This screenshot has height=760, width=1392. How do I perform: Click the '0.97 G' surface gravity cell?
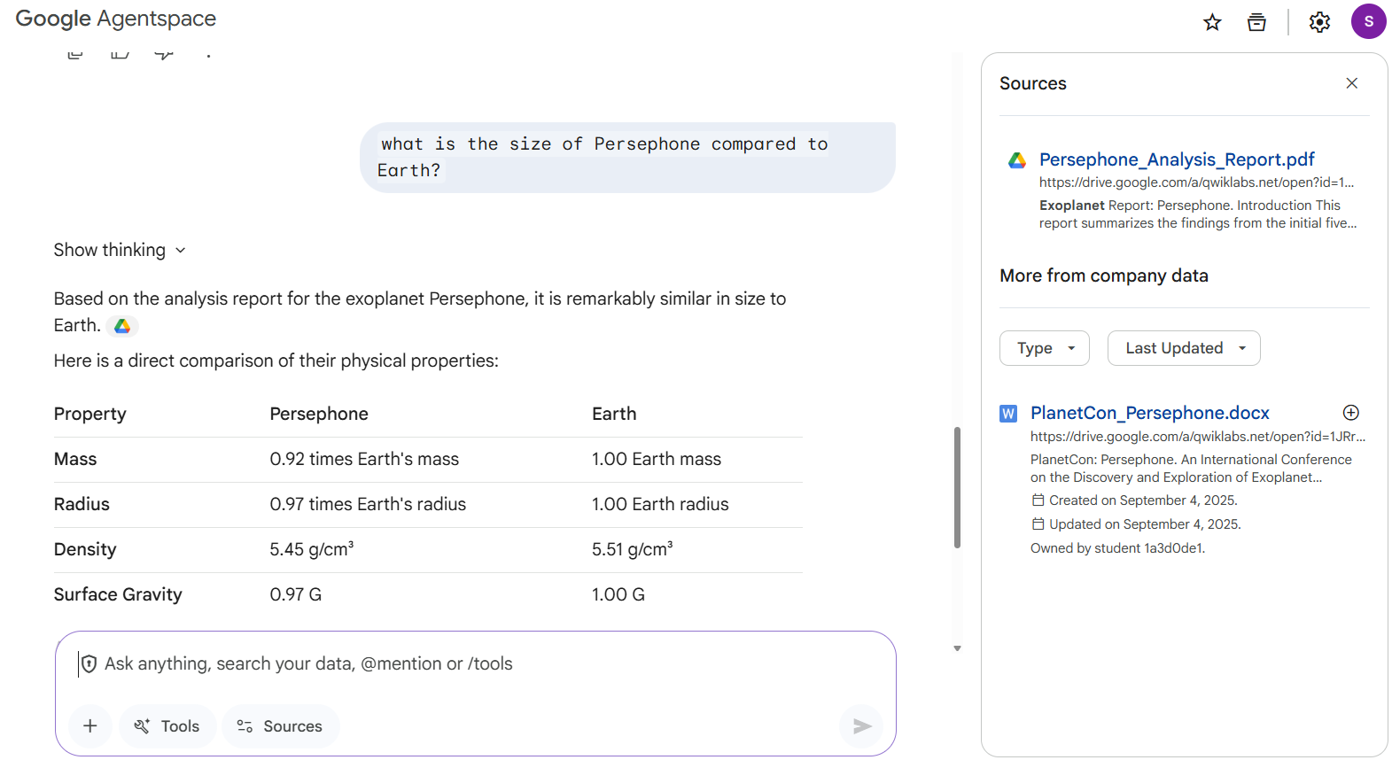point(296,594)
